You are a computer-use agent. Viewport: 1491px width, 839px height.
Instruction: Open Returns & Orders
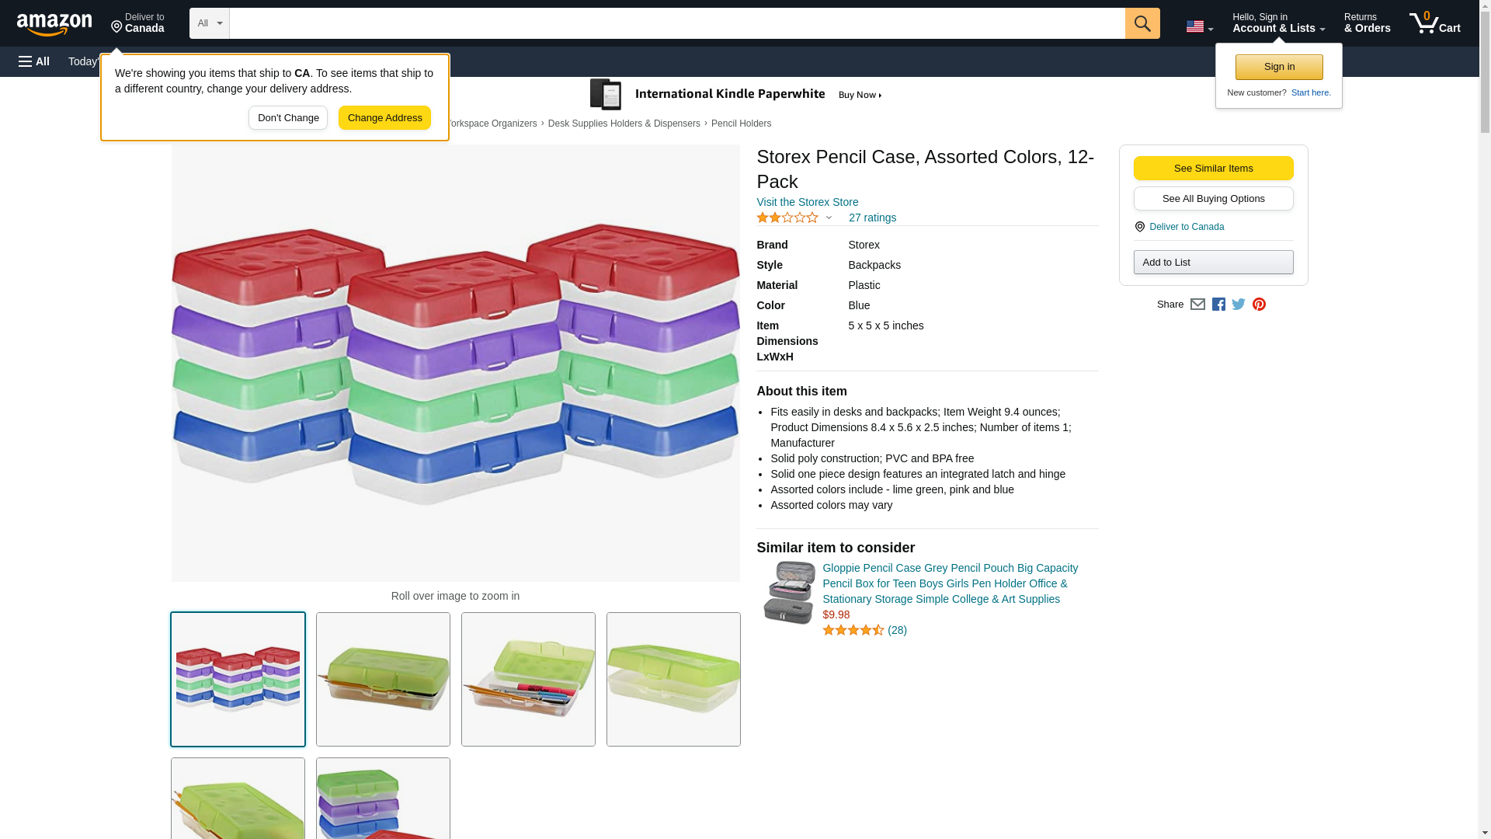click(x=1367, y=23)
